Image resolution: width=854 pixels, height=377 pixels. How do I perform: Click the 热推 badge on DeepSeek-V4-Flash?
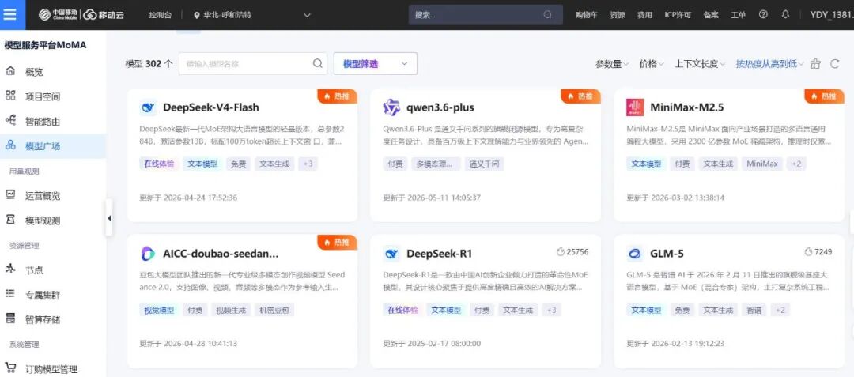tap(337, 96)
